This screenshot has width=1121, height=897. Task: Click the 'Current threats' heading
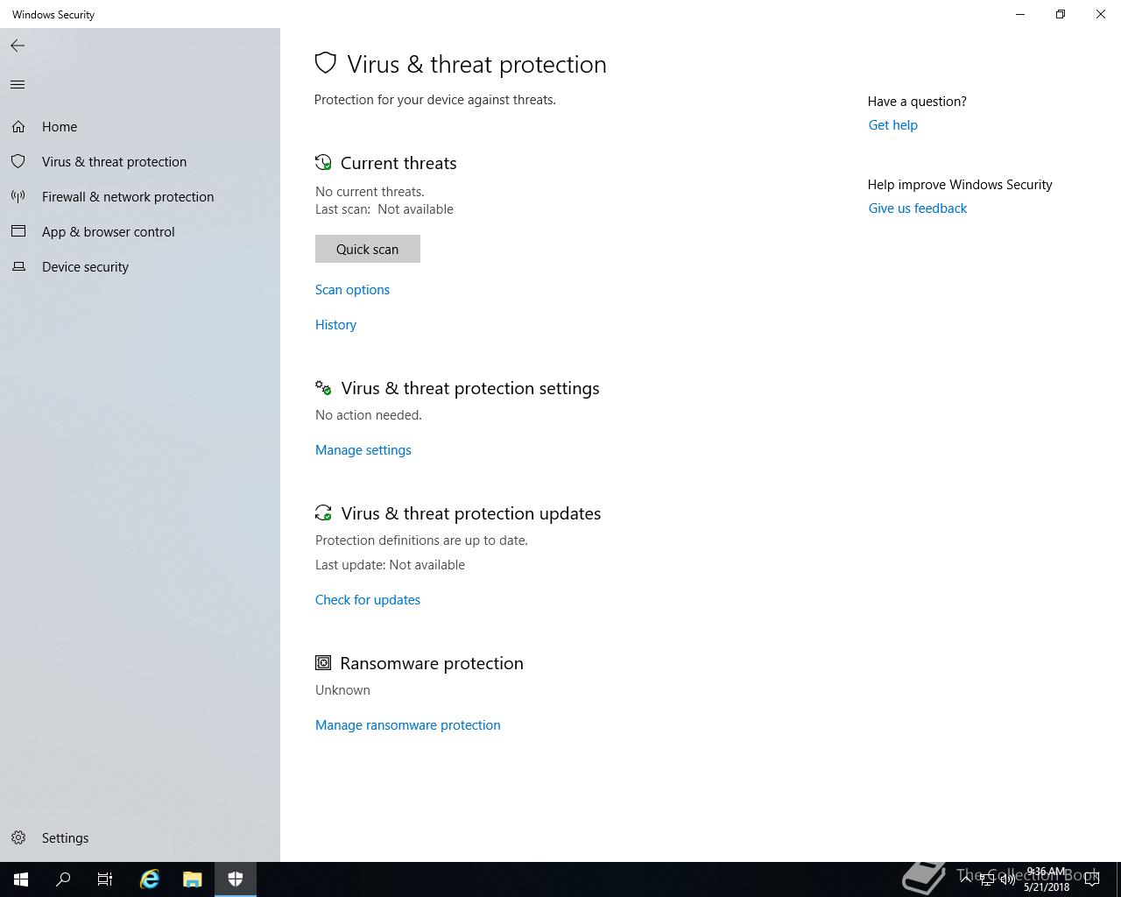click(x=398, y=163)
